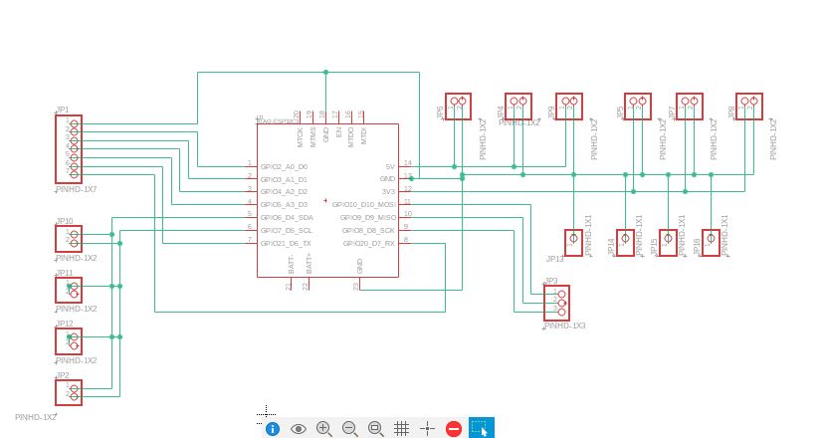This screenshot has width=824, height=438.
Task: Click the 5V pin label on the IC
Action: (390, 166)
